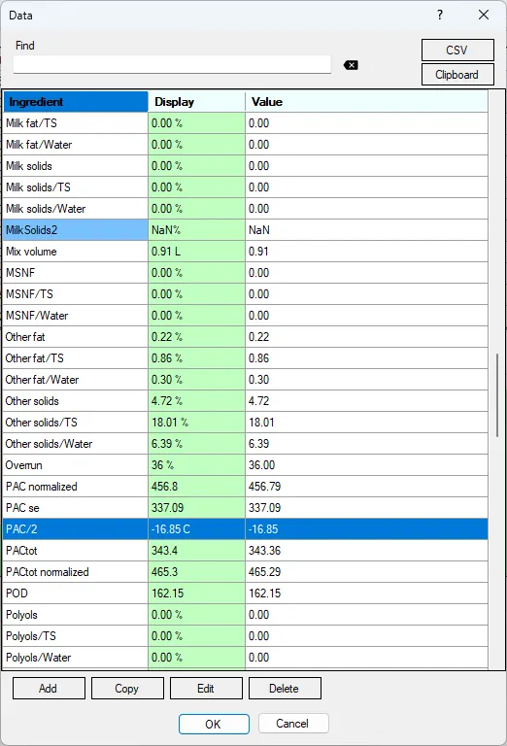Click into the Find search box
This screenshot has height=746, width=507.
(x=172, y=64)
